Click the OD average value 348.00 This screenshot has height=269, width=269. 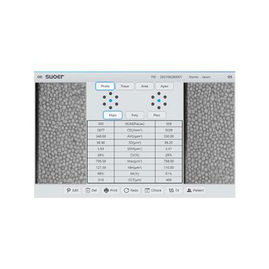[x=101, y=136]
